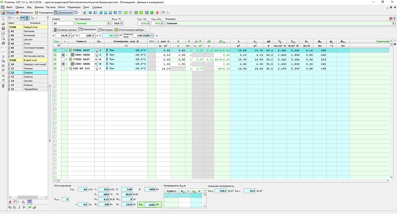Viewport: 397px width, 214px height.
Task: Click the Cut scissors icon in left sidebar
Action: [3, 57]
